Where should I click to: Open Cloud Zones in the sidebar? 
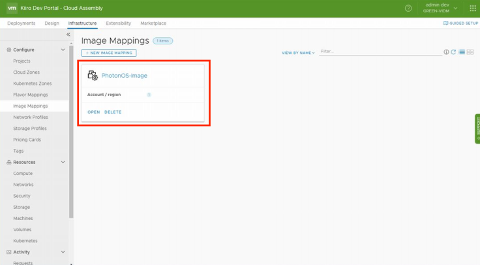pos(26,72)
